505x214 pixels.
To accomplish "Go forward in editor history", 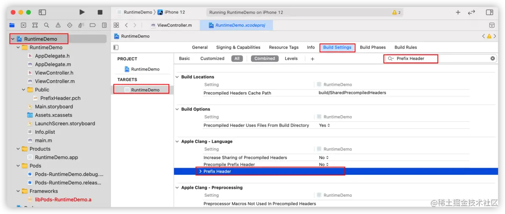I will (135, 25).
